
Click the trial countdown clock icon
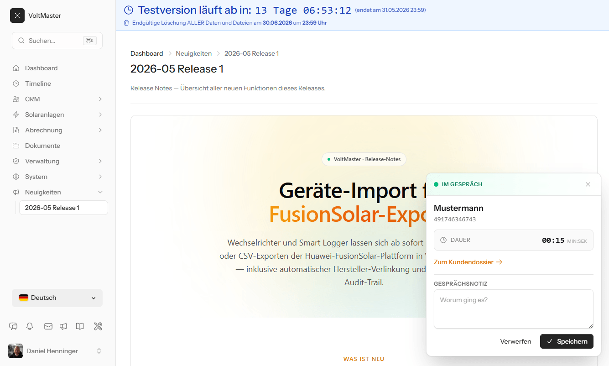[129, 10]
